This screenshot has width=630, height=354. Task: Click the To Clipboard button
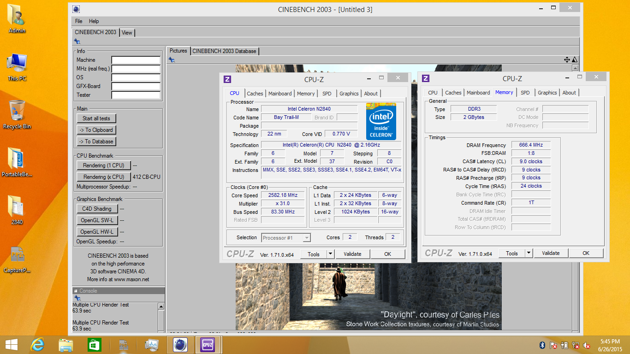pos(96,130)
